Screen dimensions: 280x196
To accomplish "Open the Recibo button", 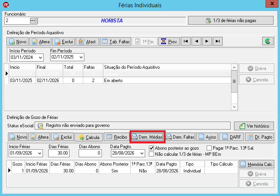I will (116, 137).
